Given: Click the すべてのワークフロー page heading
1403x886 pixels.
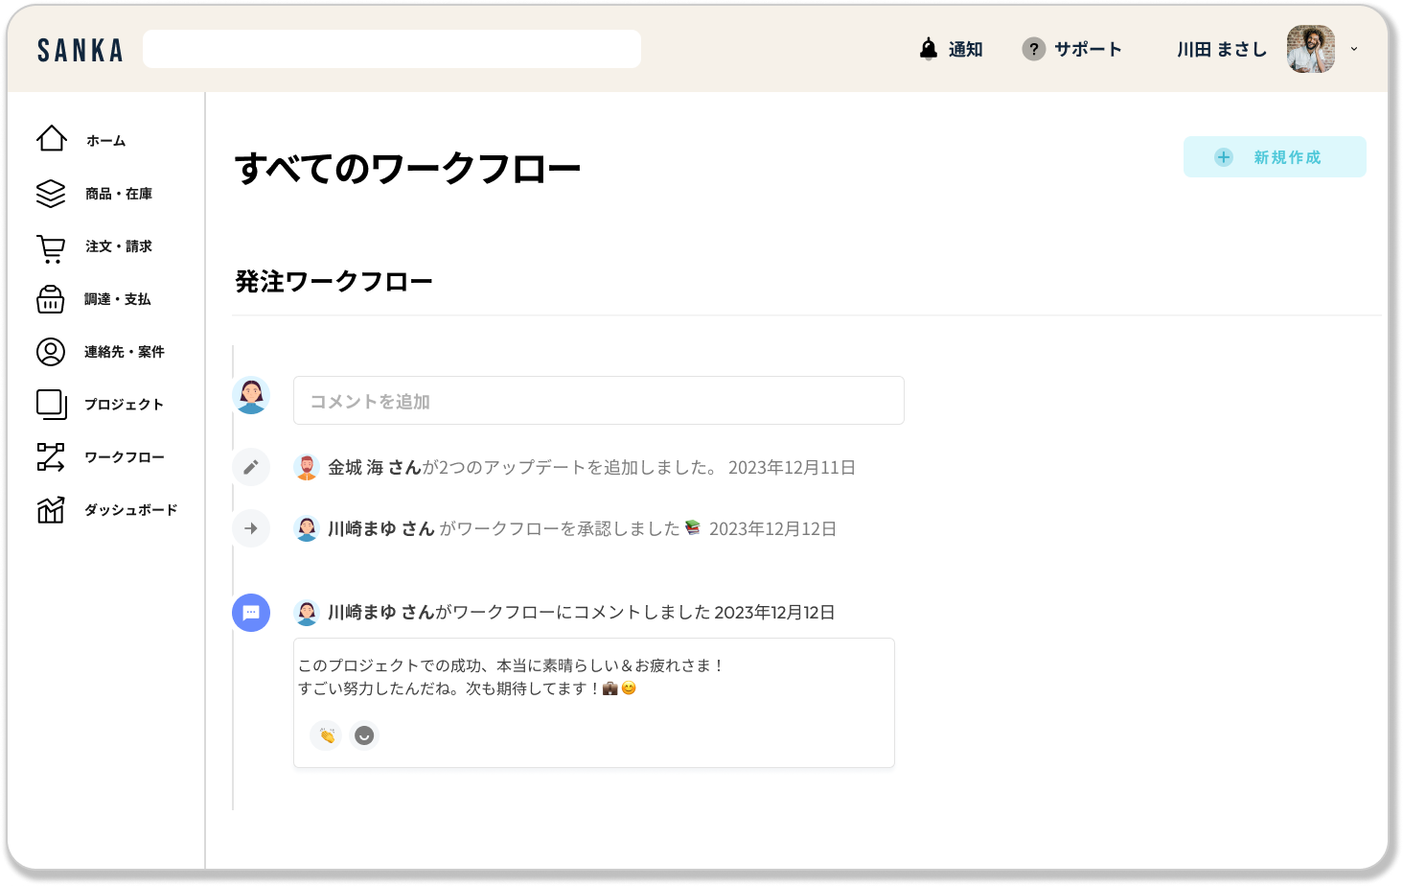Looking at the screenshot, I should click(408, 169).
